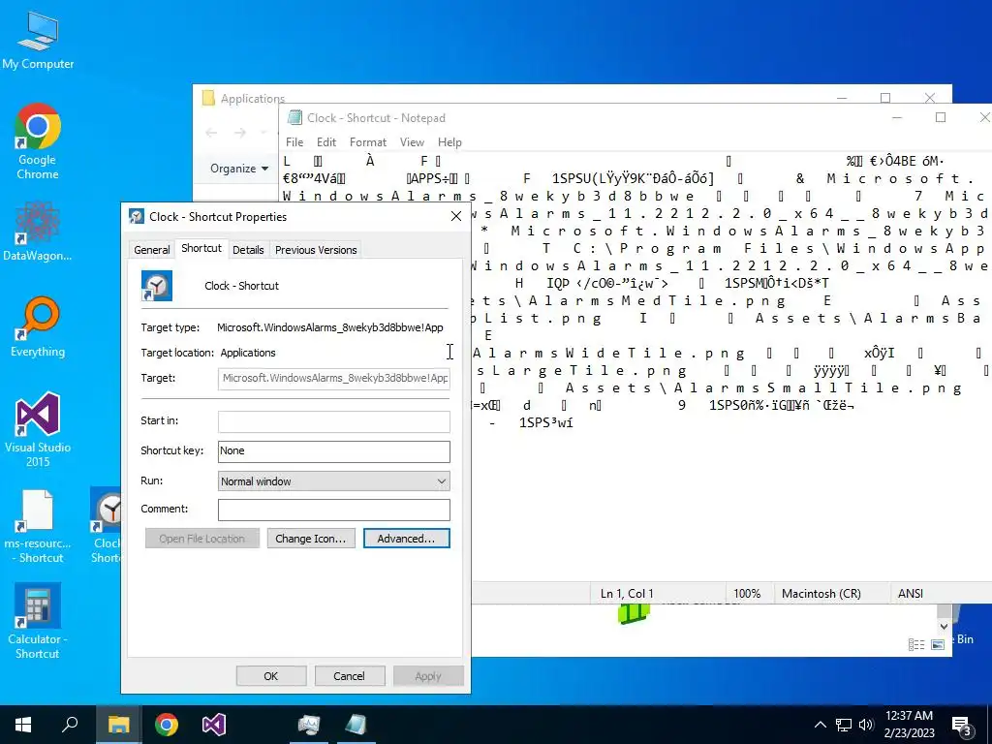Maximize the Notepad window
The image size is (992, 744).
[x=941, y=117]
